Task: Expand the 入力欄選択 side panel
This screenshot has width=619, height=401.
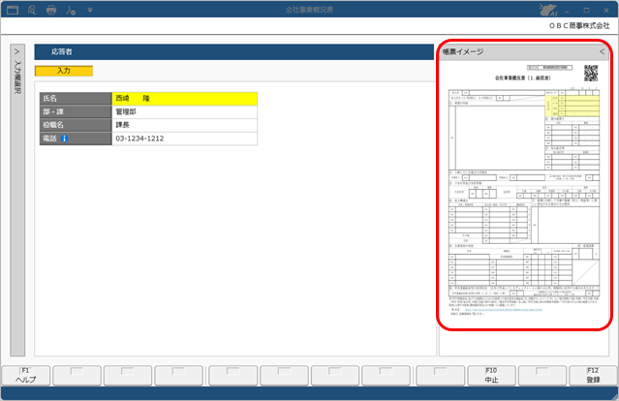Action: pyautogui.click(x=17, y=200)
